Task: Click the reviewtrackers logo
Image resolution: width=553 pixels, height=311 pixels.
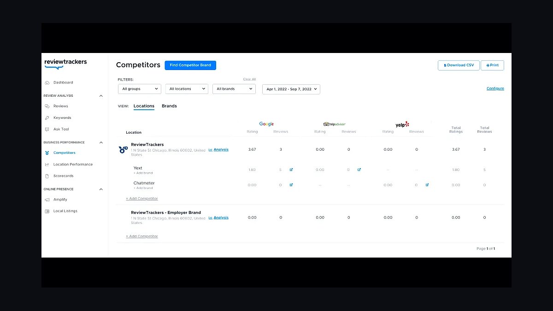Action: click(65, 64)
